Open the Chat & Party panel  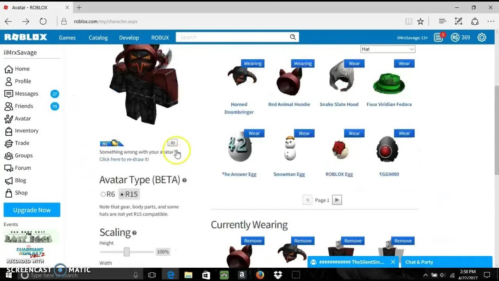446,262
